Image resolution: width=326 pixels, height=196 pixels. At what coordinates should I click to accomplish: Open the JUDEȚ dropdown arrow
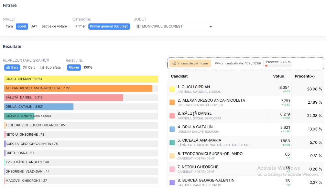210,27
